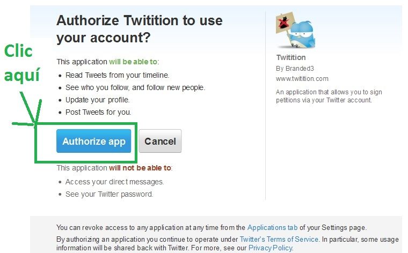Image resolution: width=408 pixels, height=253 pixels.
Task: Click the Twitition blue bird logo
Action: pos(302,34)
